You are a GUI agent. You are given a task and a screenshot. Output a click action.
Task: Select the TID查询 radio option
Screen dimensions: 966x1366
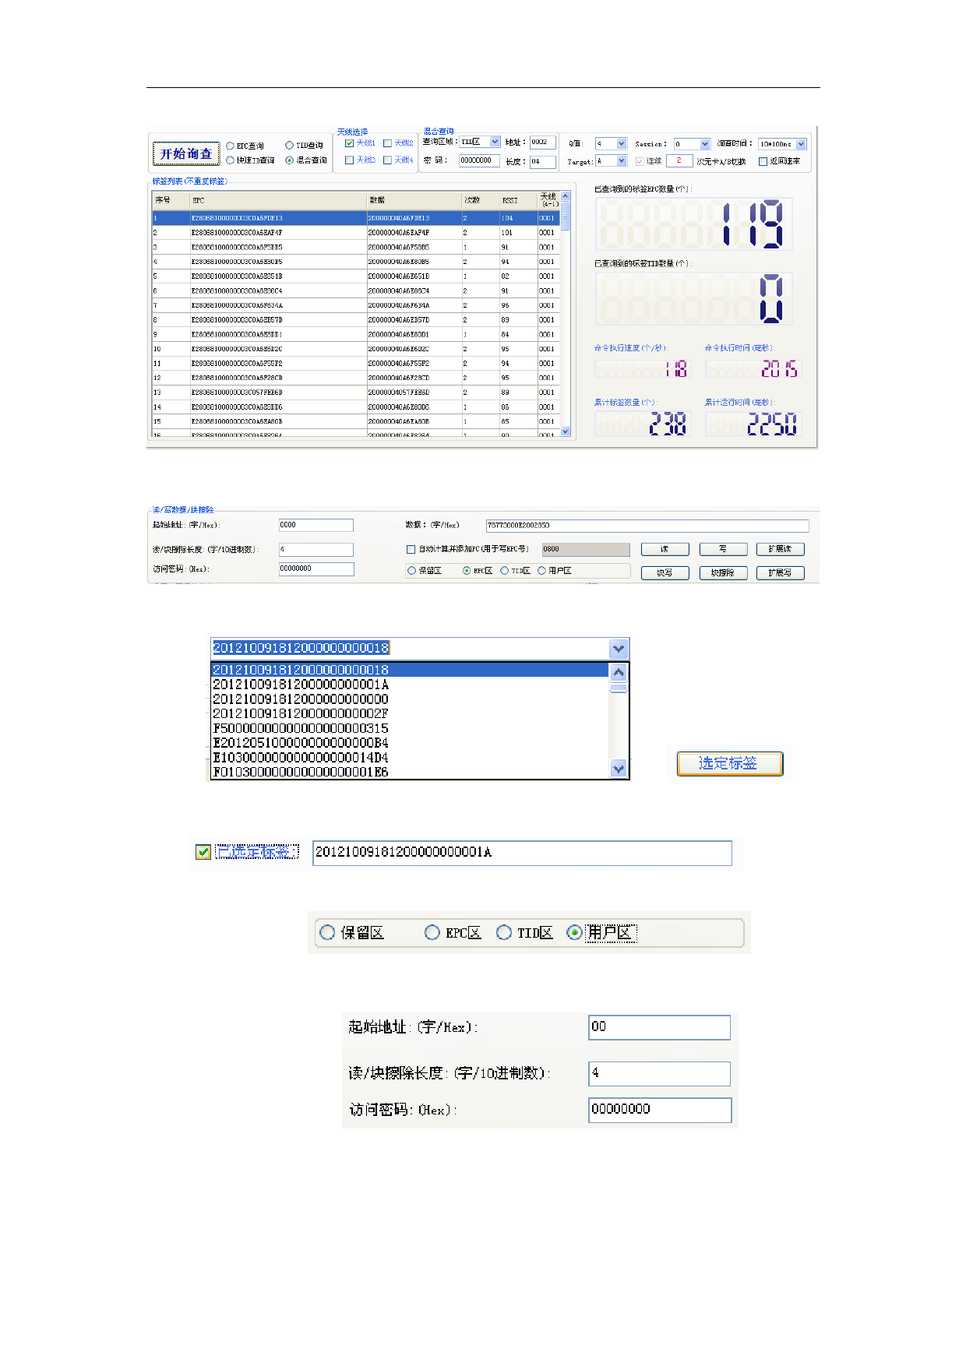290,146
